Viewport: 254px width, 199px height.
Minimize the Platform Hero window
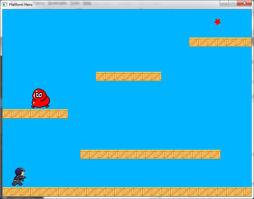[x=224, y=3]
